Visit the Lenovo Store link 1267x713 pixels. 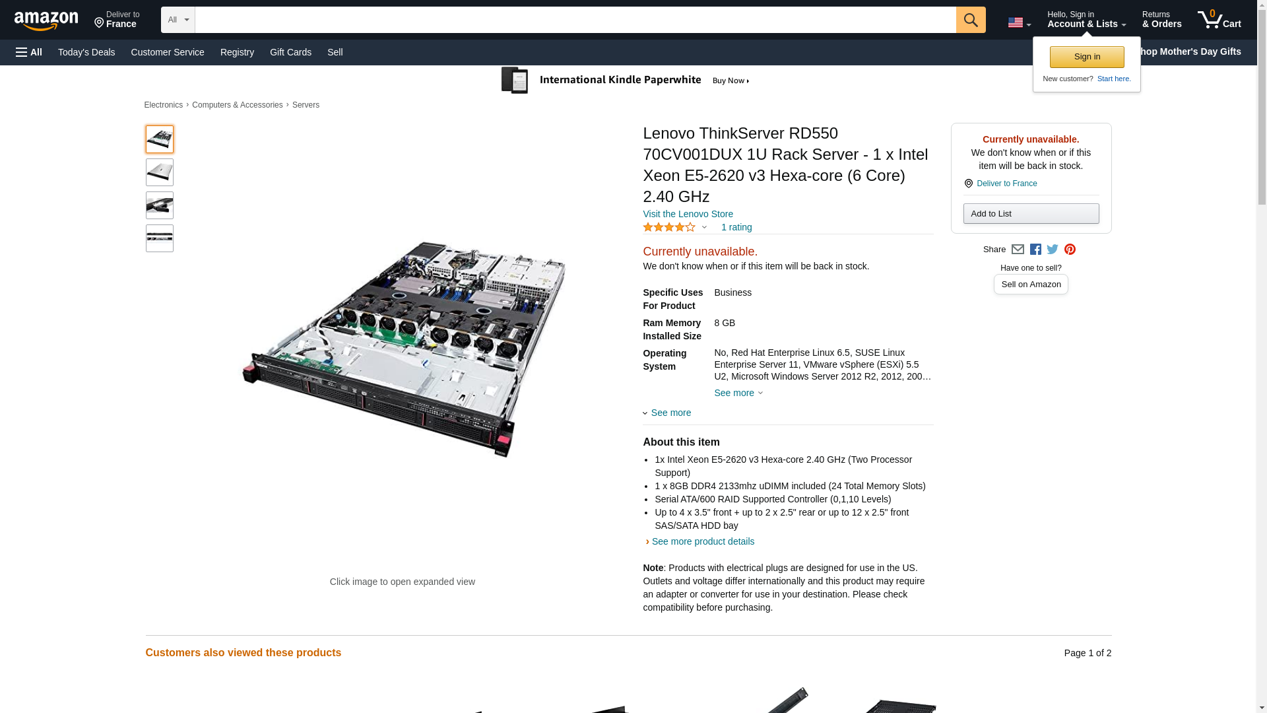(x=688, y=214)
